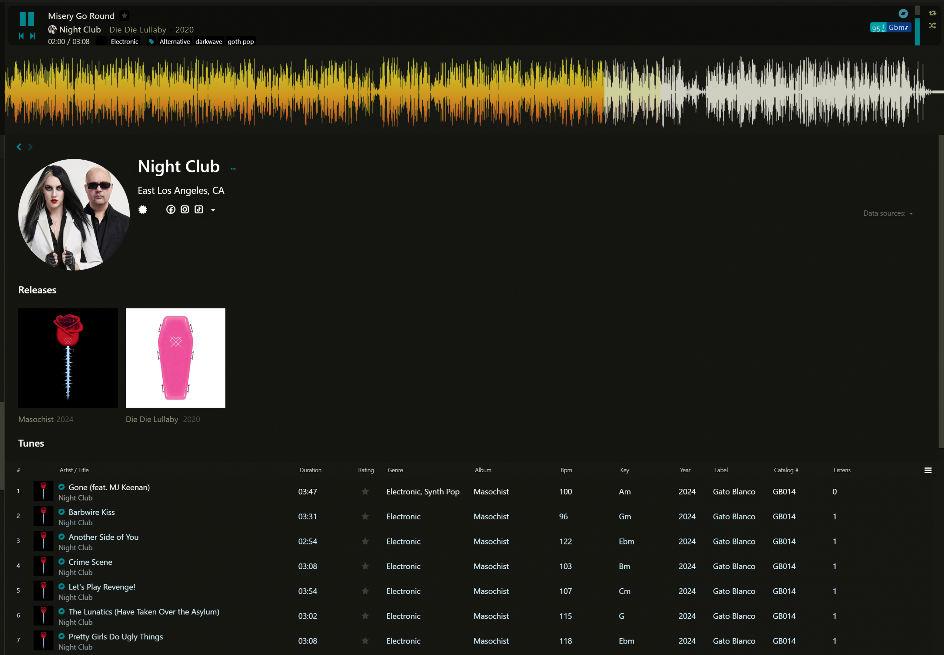Click album art thumbnail of Gone track

pyautogui.click(x=43, y=491)
